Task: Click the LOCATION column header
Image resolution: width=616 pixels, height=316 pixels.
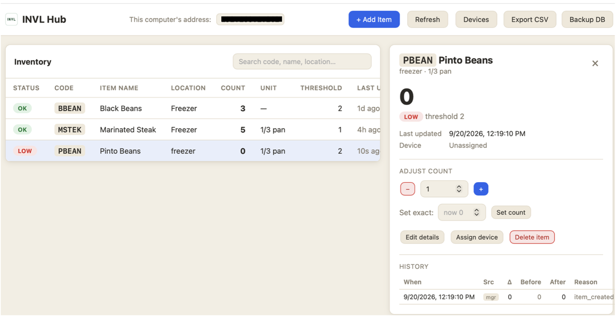Action: tap(188, 88)
